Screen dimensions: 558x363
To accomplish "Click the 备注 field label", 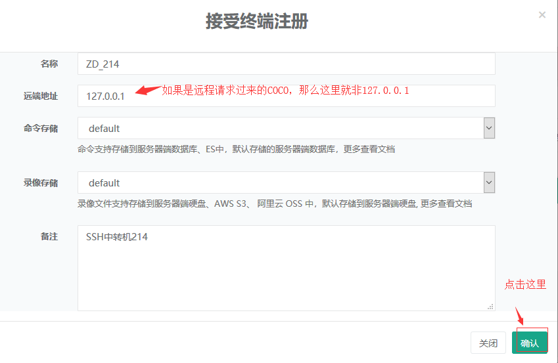I will pyautogui.click(x=49, y=236).
